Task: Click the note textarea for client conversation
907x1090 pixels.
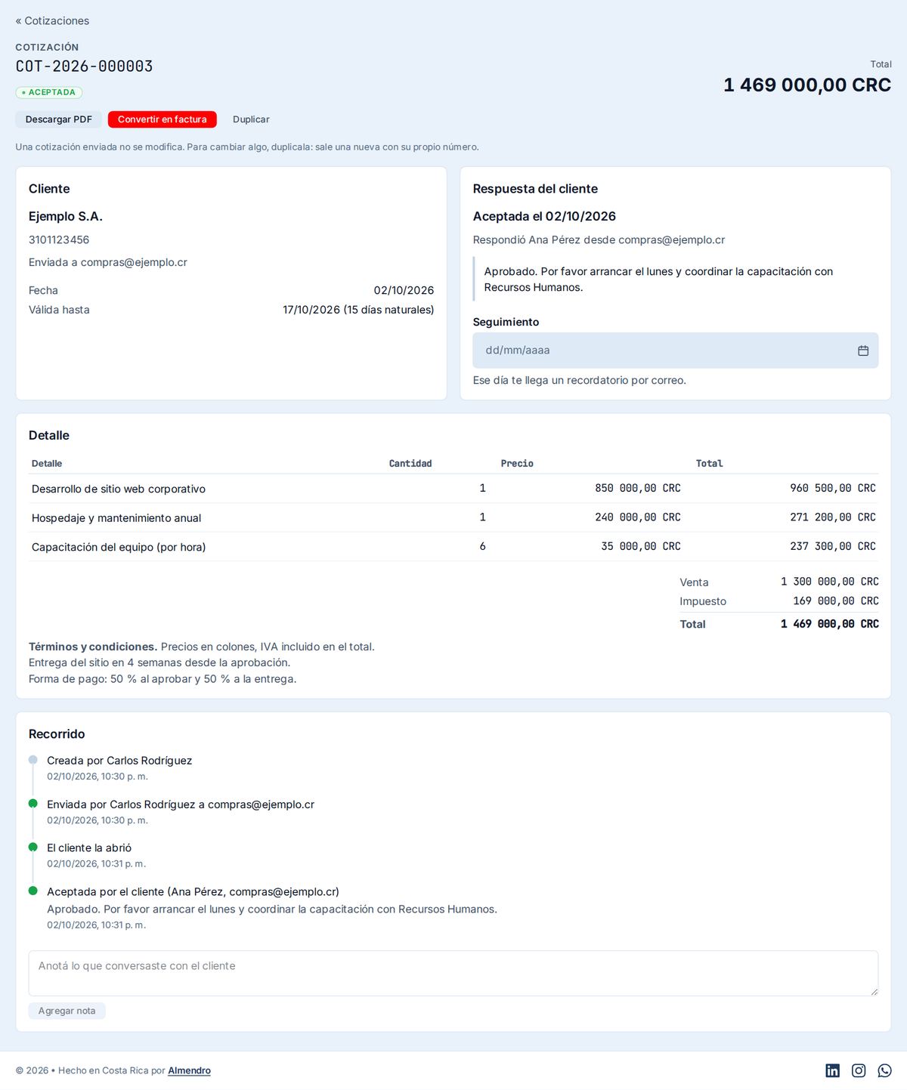Action: click(x=453, y=973)
